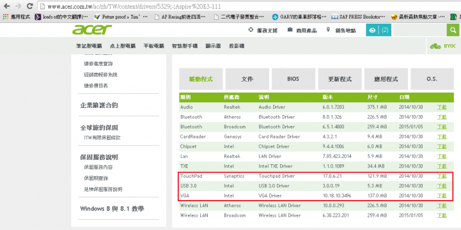Open 經銷商報修系統 in the sidebar
Screen dimensions: 461x230
tap(100, 75)
